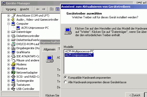Click the Audio-, Video- und Gamecontroller speaker icon
Viewport: 147px width, 97px height.
13,20
